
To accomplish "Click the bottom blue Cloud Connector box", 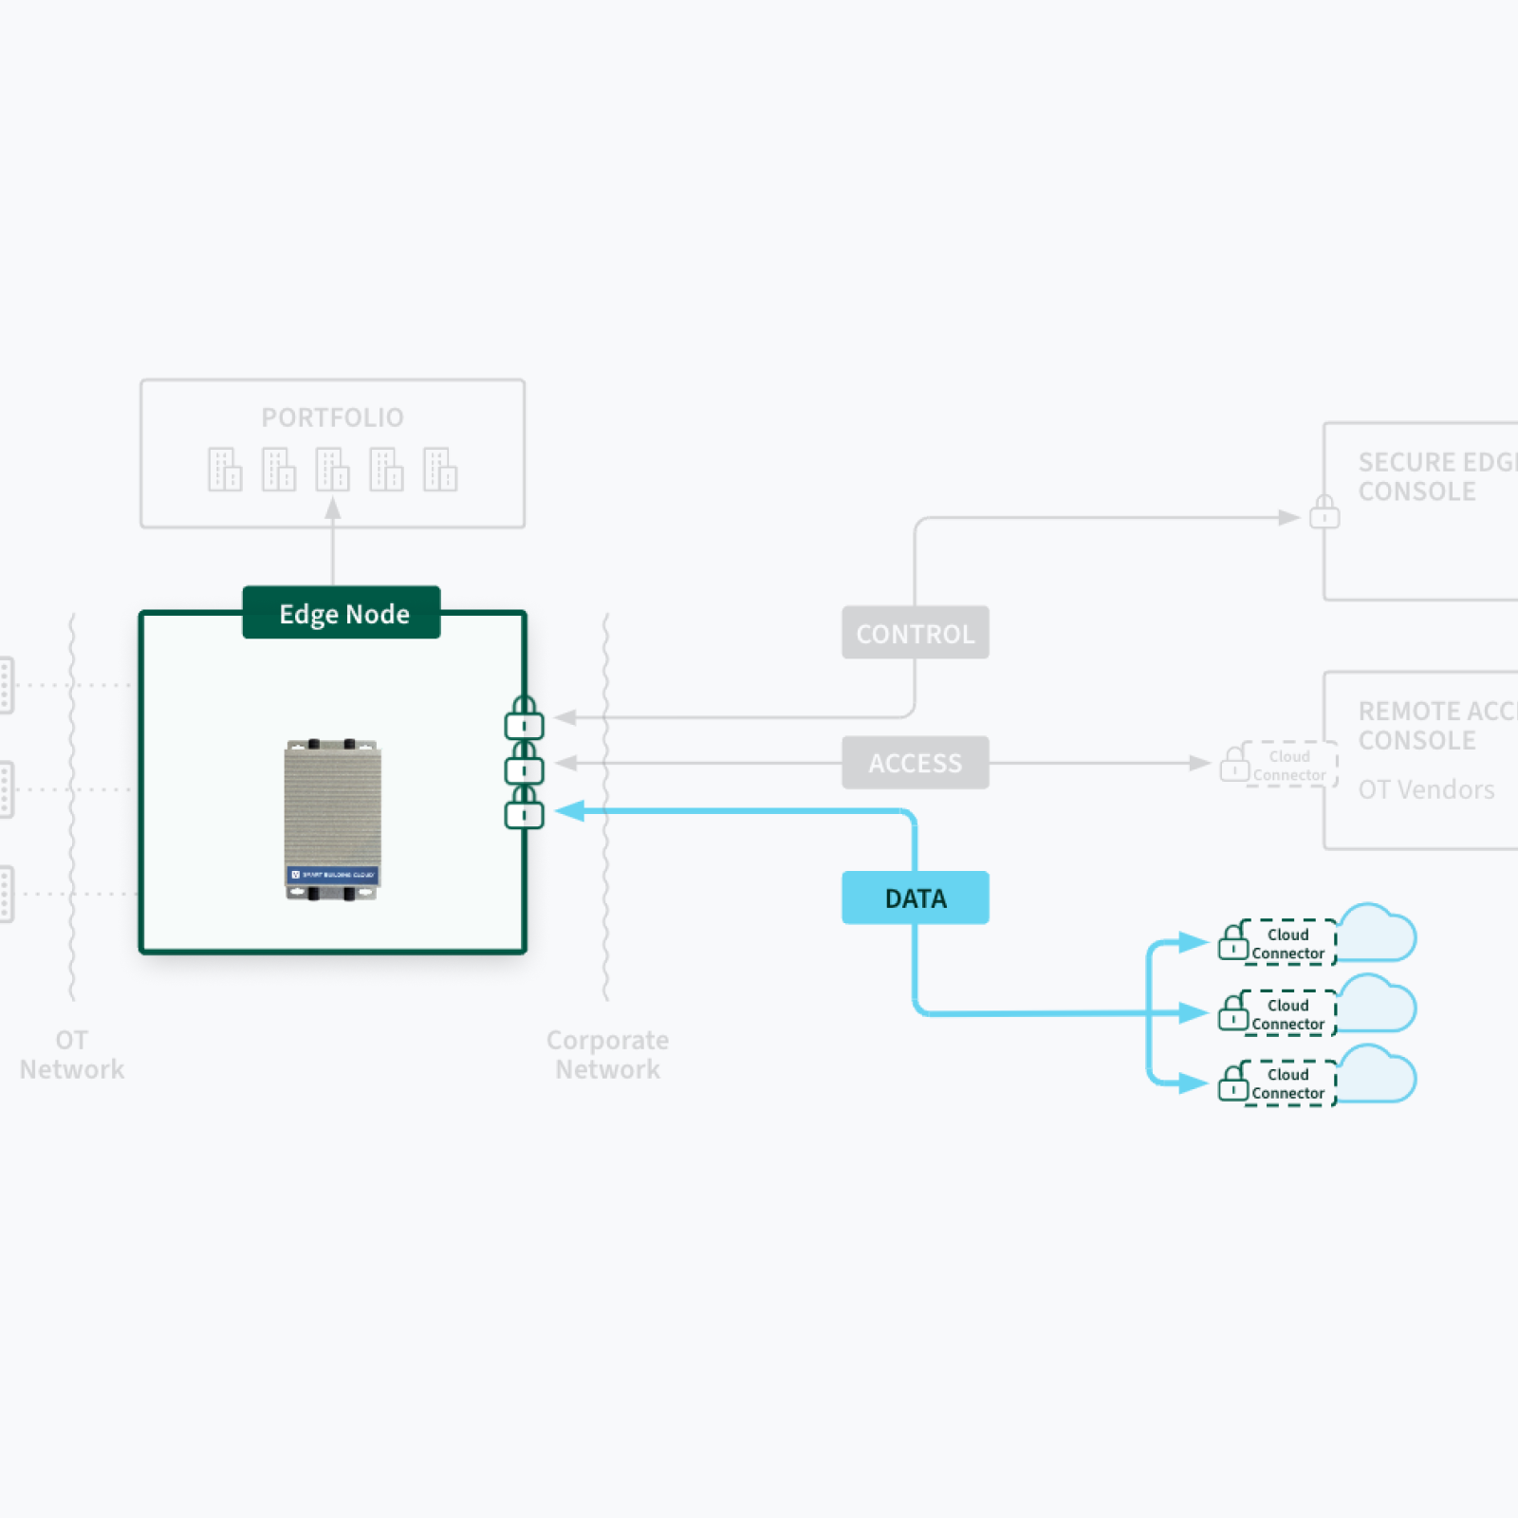I will (x=1288, y=1083).
